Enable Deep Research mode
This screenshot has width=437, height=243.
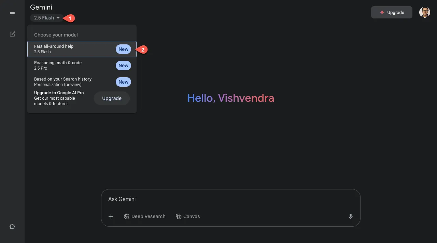(144, 216)
